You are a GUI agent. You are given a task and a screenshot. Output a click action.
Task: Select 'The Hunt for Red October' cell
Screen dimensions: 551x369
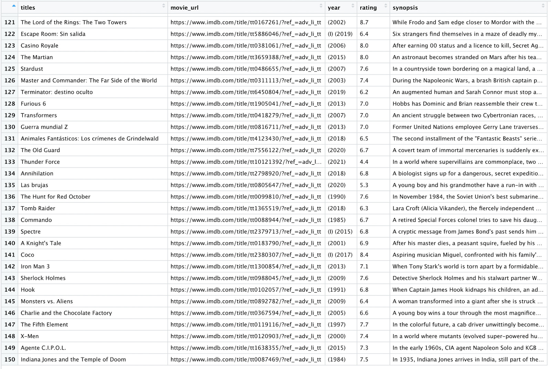pos(93,197)
